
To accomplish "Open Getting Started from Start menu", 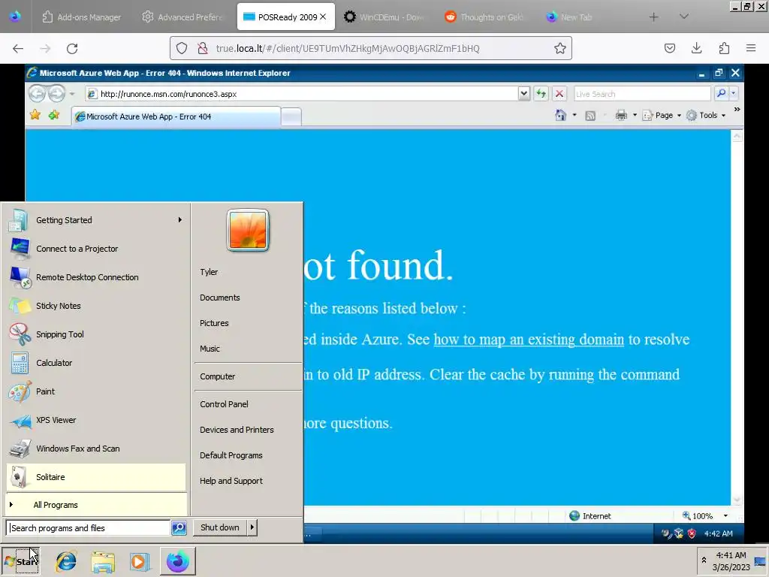I will [x=96, y=220].
